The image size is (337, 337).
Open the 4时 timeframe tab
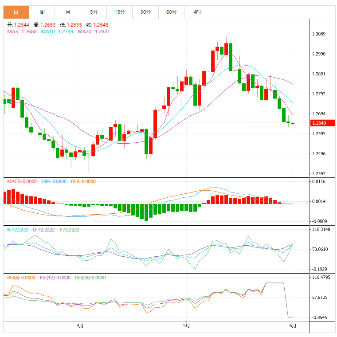tap(197, 12)
